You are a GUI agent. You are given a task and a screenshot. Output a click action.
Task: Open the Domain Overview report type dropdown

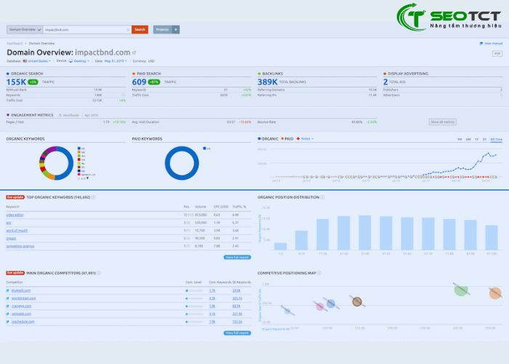click(25, 30)
